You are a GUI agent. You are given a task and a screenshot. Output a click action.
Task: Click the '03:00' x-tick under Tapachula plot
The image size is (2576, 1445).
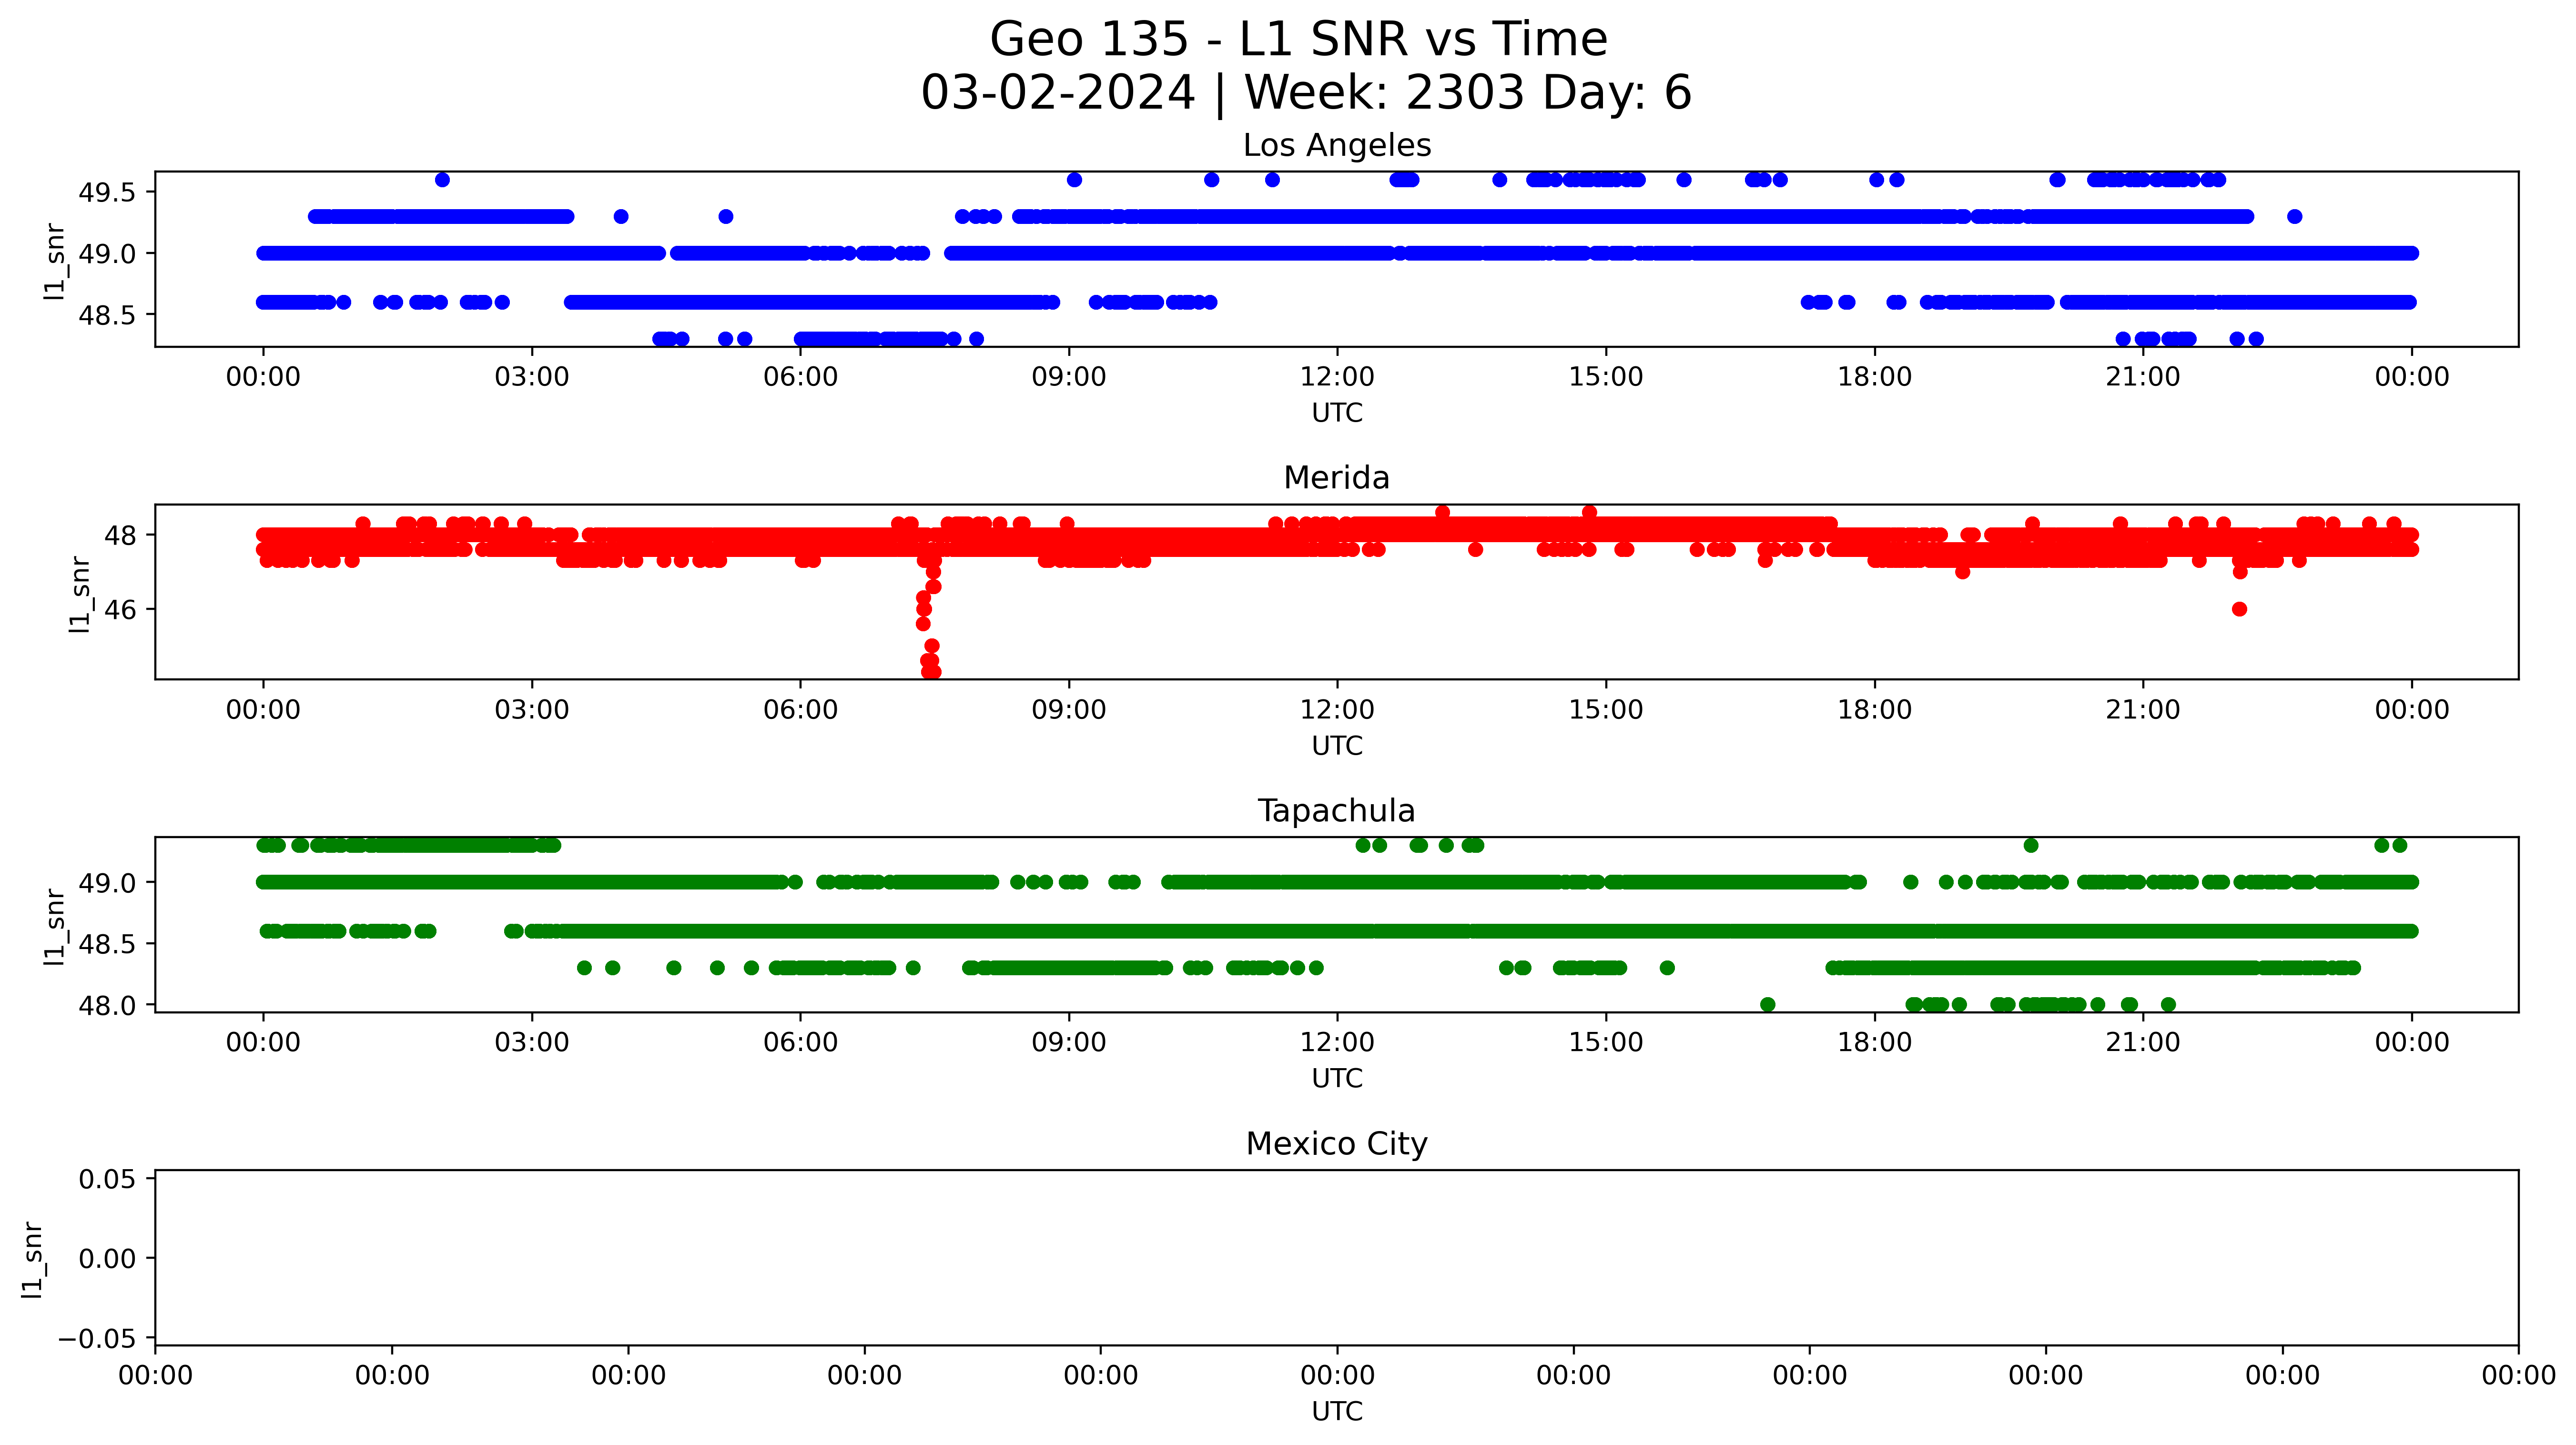click(532, 1043)
